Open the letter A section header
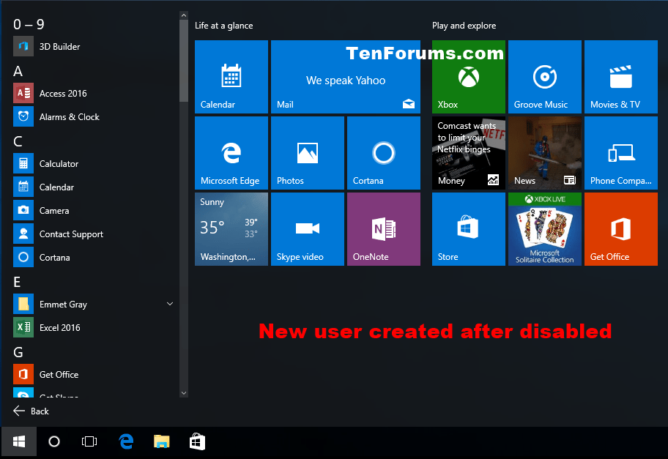Image resolution: width=668 pixels, height=459 pixels. point(17,71)
